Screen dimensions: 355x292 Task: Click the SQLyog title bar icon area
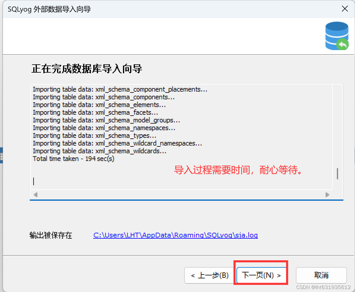(9, 9)
